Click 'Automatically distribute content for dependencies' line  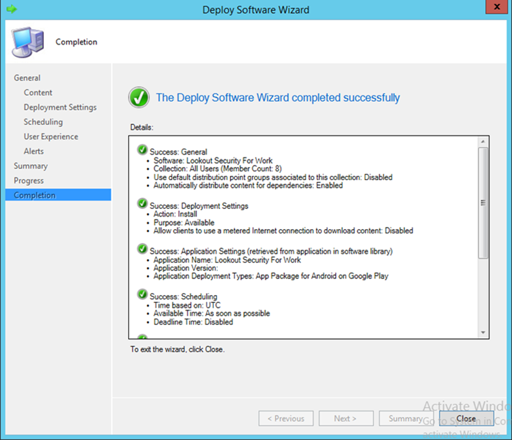(x=248, y=185)
